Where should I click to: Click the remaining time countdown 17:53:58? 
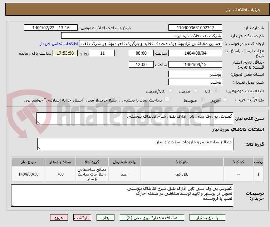coord(65,53)
